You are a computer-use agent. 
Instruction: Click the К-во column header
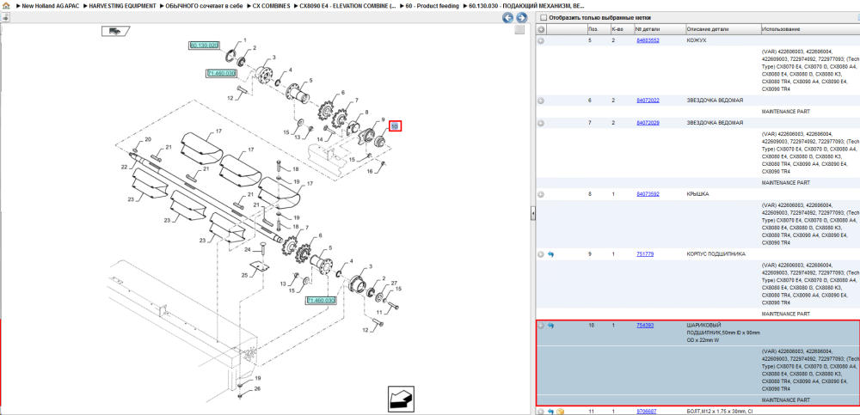click(x=622, y=29)
